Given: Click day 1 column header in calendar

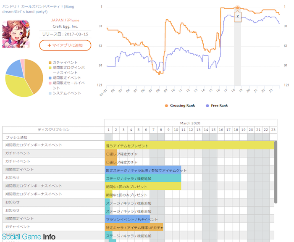Looking at the screenshot, I should pyautogui.click(x=108, y=130).
